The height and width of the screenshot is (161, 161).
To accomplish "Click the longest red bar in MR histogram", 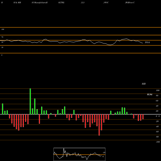I will click(x=99, y=125).
